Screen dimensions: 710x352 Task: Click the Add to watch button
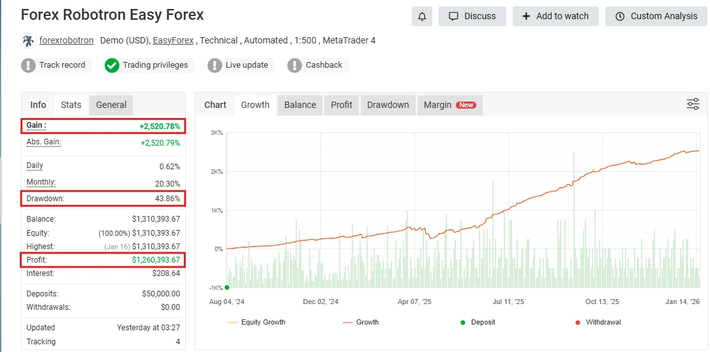click(x=555, y=16)
